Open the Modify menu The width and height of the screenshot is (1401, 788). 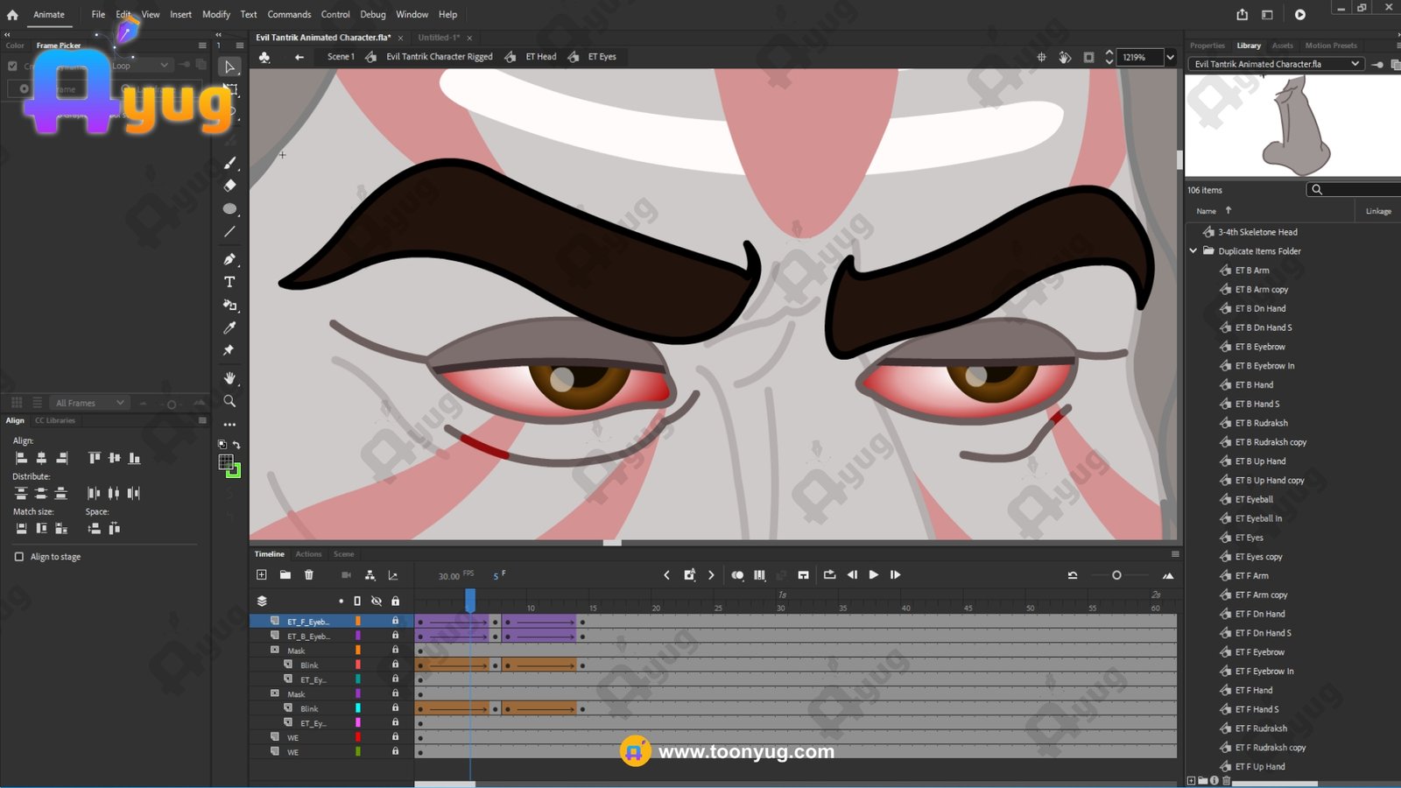pos(216,14)
